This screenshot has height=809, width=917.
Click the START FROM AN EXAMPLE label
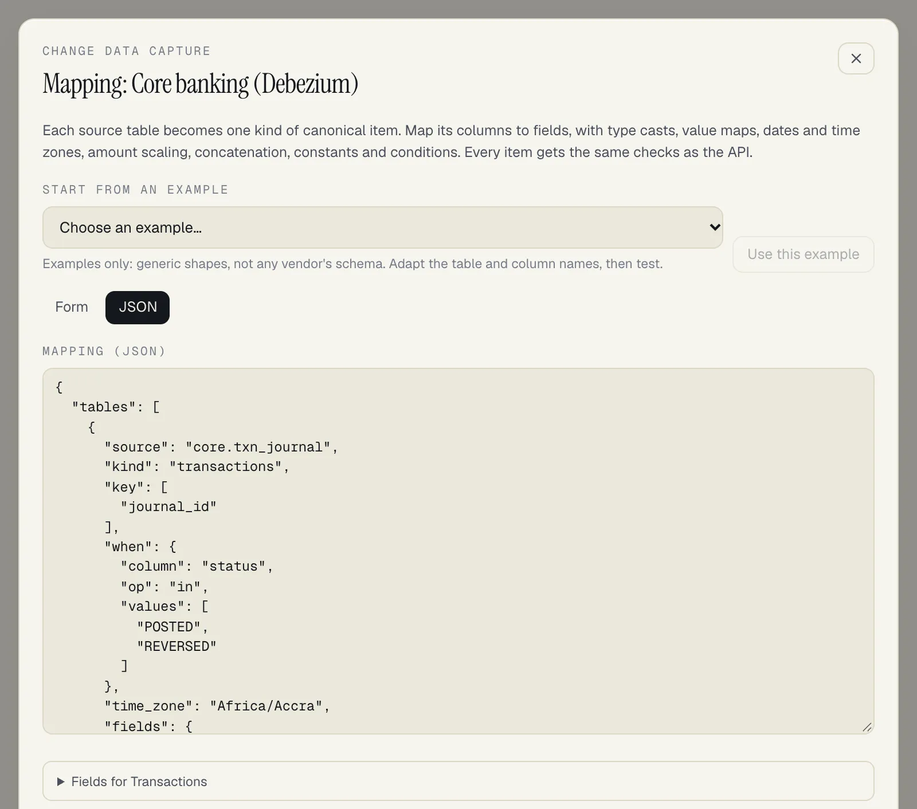click(135, 190)
